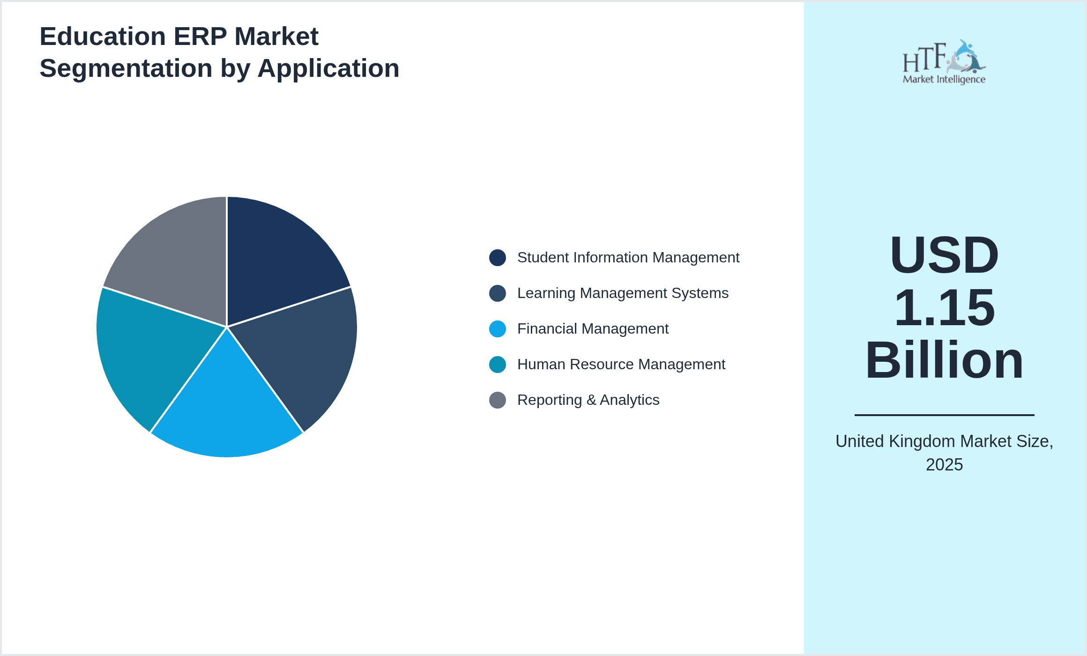This screenshot has height=656, width=1087.
Task: Select the 'Reporting & Analytics' legend label
Action: pyautogui.click(x=588, y=400)
